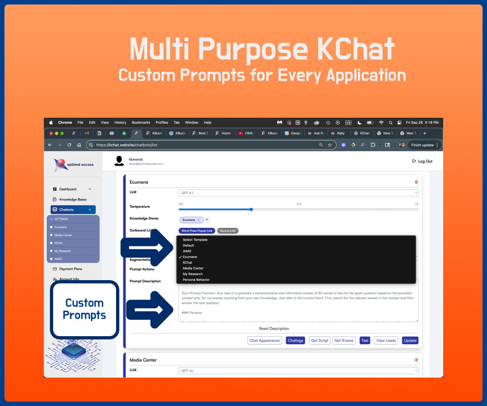487x406 pixels.
Task: Click the Update button for Ecumene
Action: click(410, 340)
